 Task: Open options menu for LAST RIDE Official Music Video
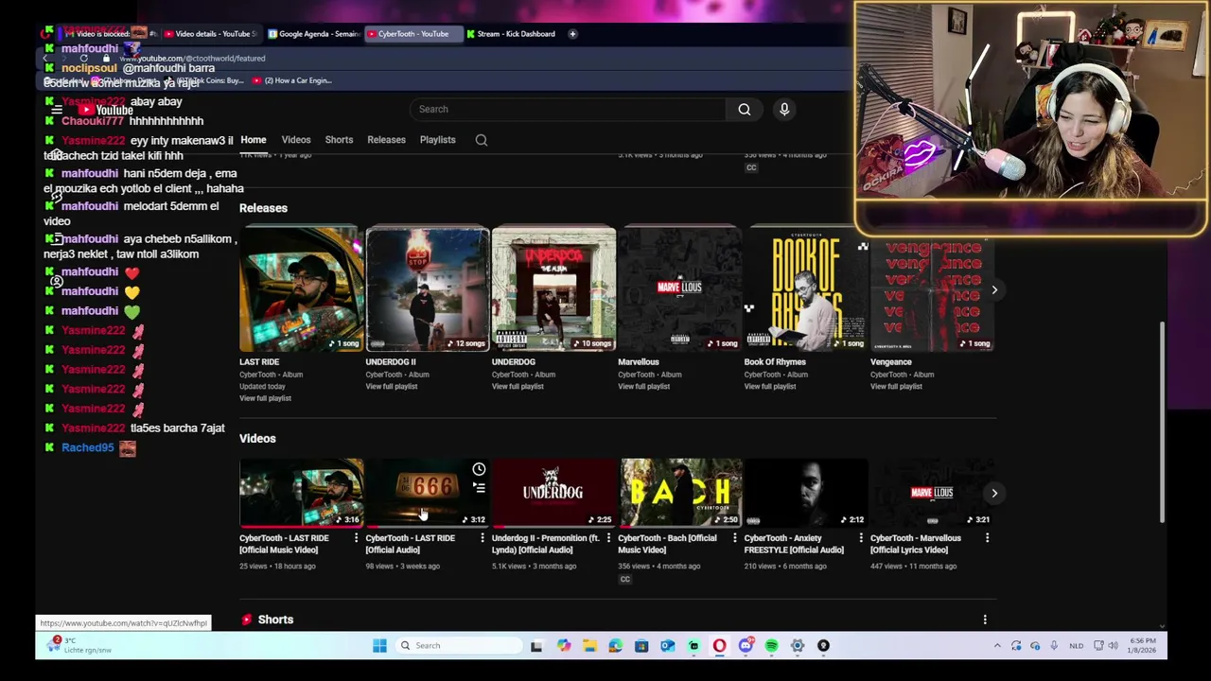[x=356, y=538]
